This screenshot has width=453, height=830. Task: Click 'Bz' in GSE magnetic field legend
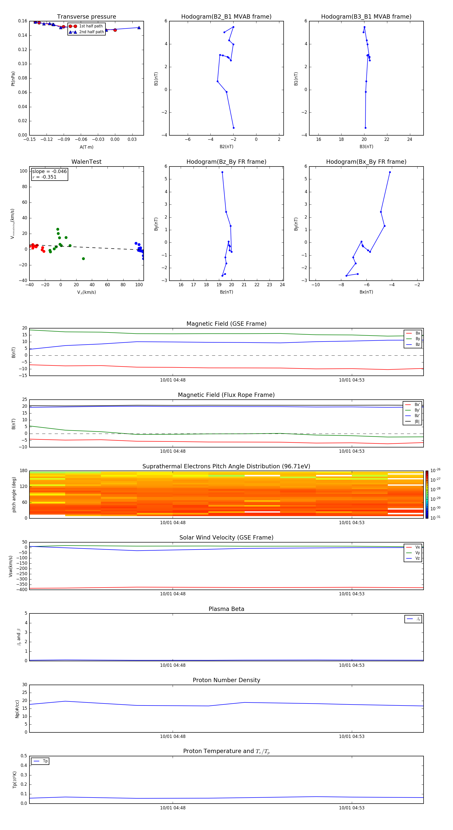[x=413, y=345]
